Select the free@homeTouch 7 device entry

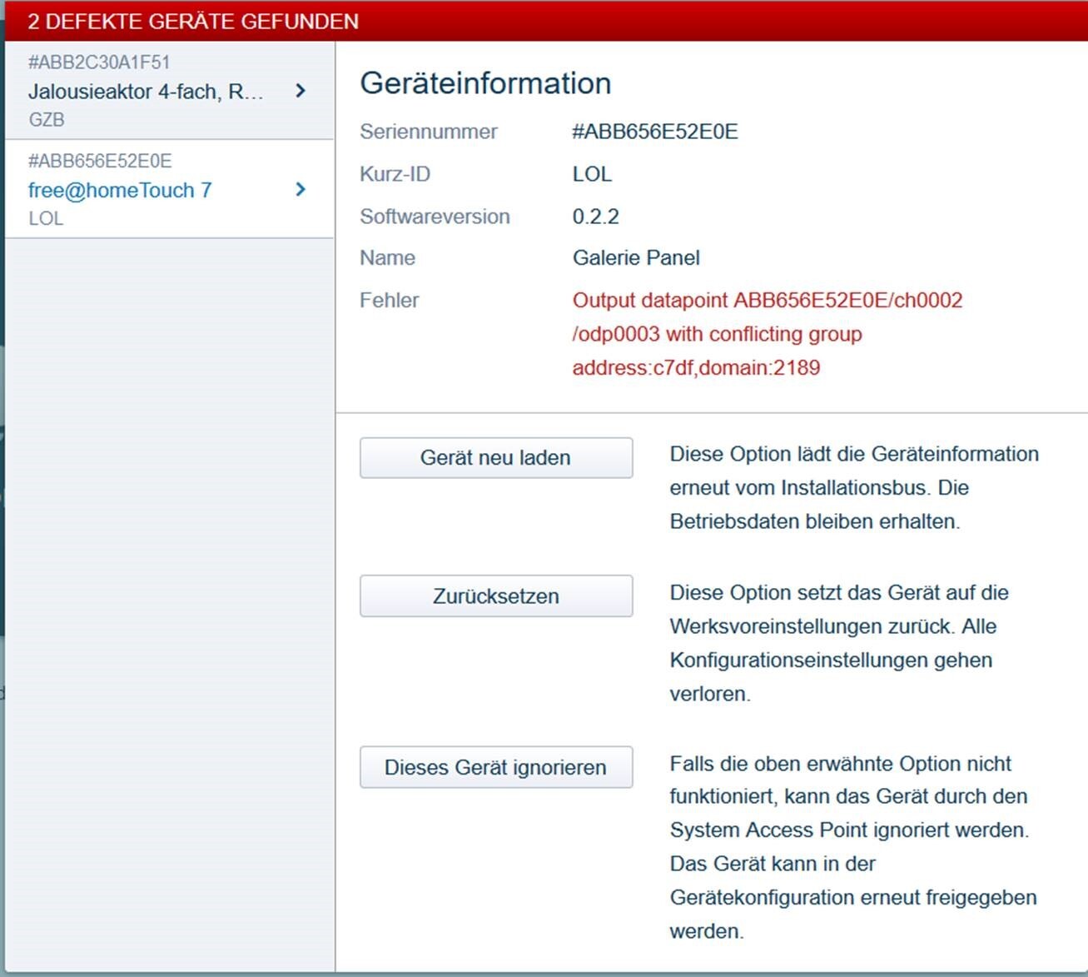tap(120, 191)
